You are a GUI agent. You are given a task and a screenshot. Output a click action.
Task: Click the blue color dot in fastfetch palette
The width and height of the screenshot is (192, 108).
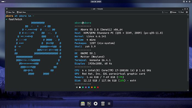(x=89, y=87)
